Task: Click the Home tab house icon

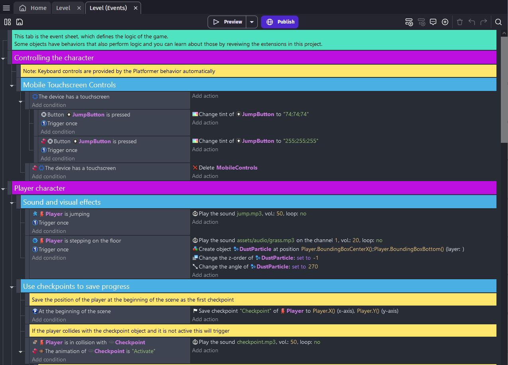Action: (x=23, y=8)
